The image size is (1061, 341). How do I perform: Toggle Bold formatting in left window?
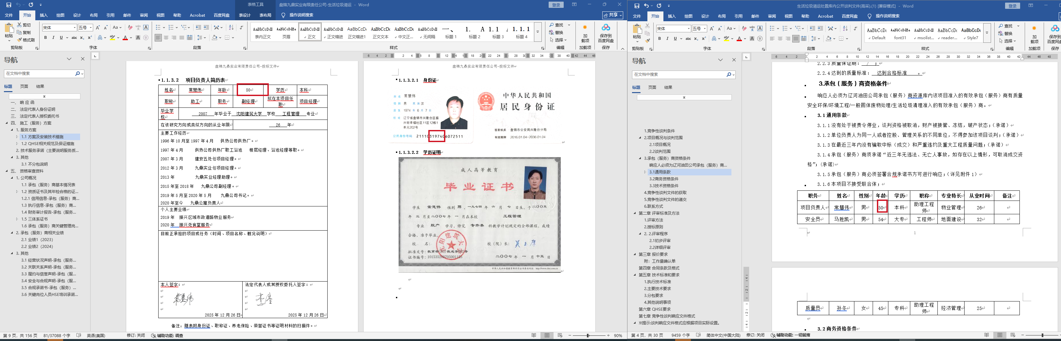[45, 38]
